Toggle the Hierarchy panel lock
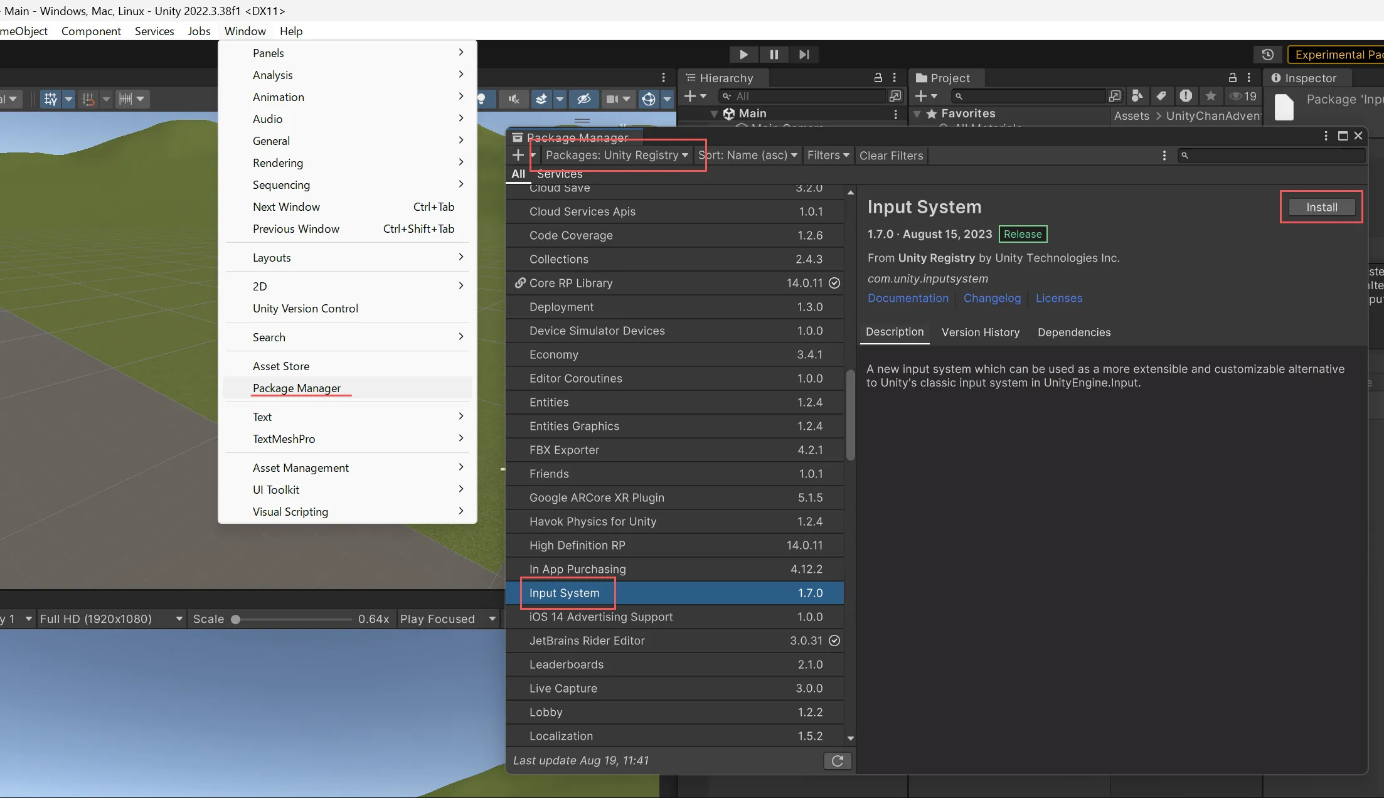 point(878,78)
